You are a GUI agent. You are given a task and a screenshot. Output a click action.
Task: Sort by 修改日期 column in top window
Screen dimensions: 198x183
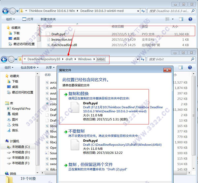tap(118, 26)
